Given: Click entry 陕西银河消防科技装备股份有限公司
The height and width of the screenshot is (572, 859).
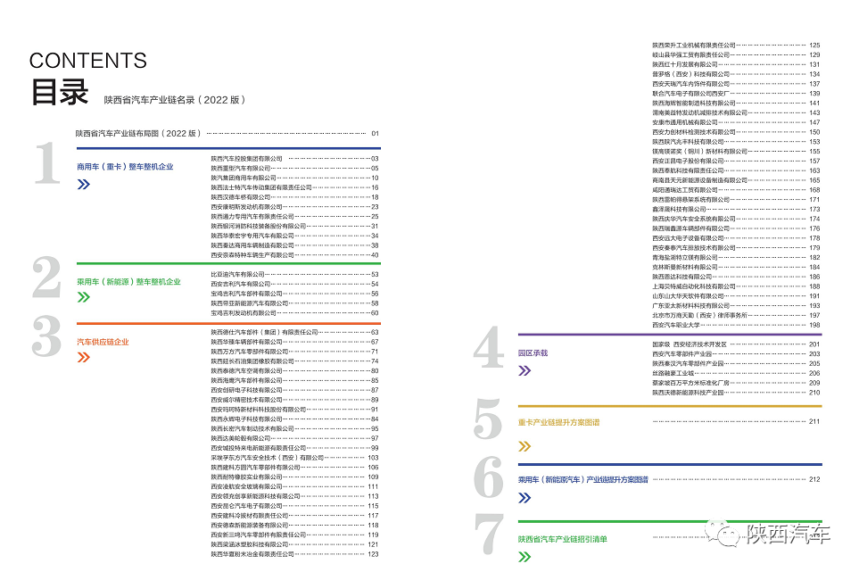Looking at the screenshot, I should [x=259, y=226].
